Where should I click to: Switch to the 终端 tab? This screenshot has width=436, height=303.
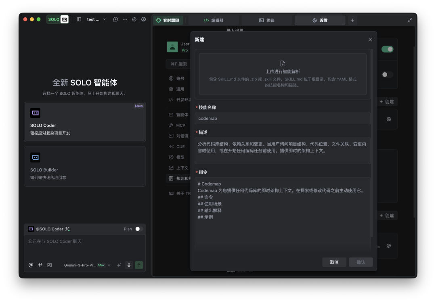(266, 20)
